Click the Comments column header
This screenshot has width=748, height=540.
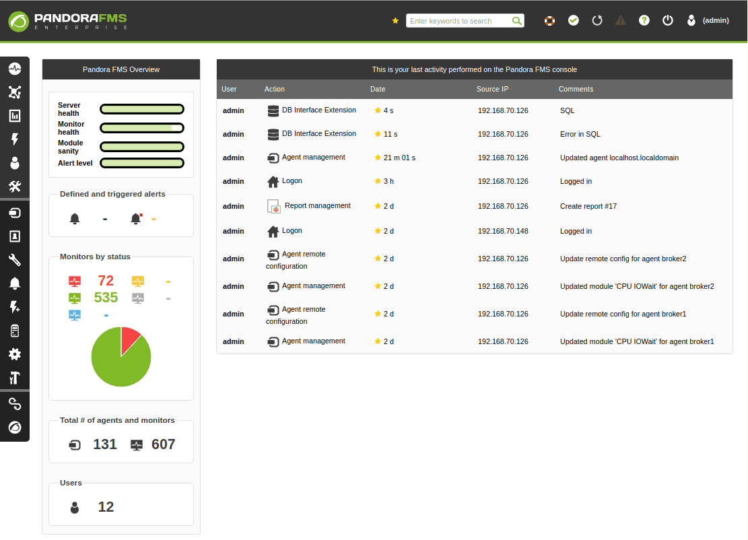coord(576,89)
